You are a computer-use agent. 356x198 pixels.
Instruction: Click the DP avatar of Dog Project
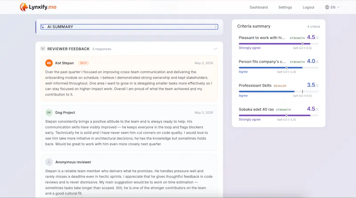(x=49, y=112)
